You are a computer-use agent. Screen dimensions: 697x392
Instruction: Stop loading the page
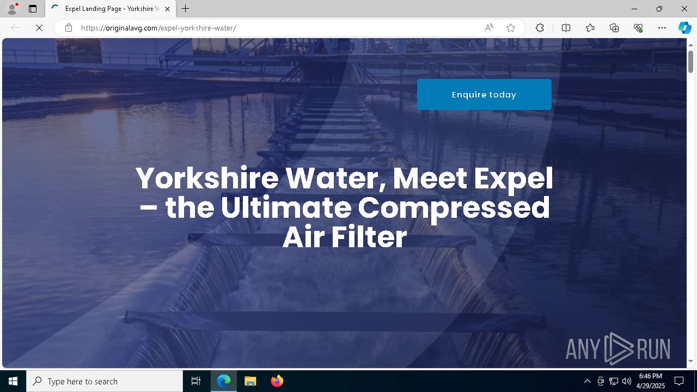click(39, 28)
